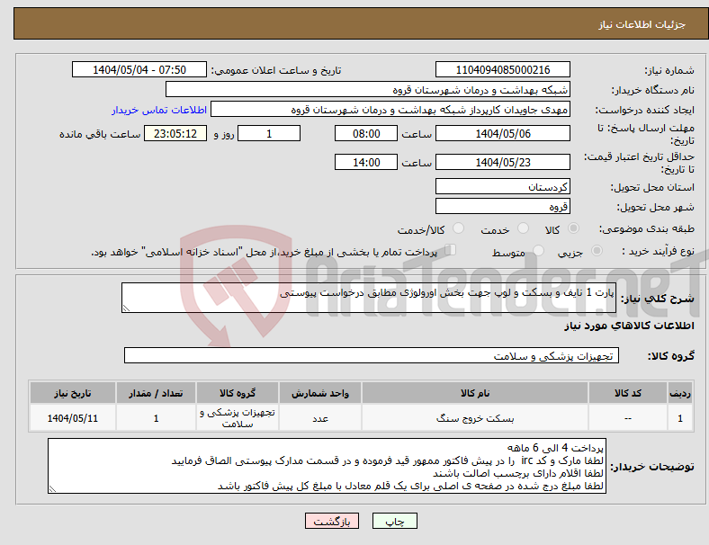The width and height of the screenshot is (709, 545).
Task: Click the delivery province field کردستان
Action: click(x=503, y=187)
